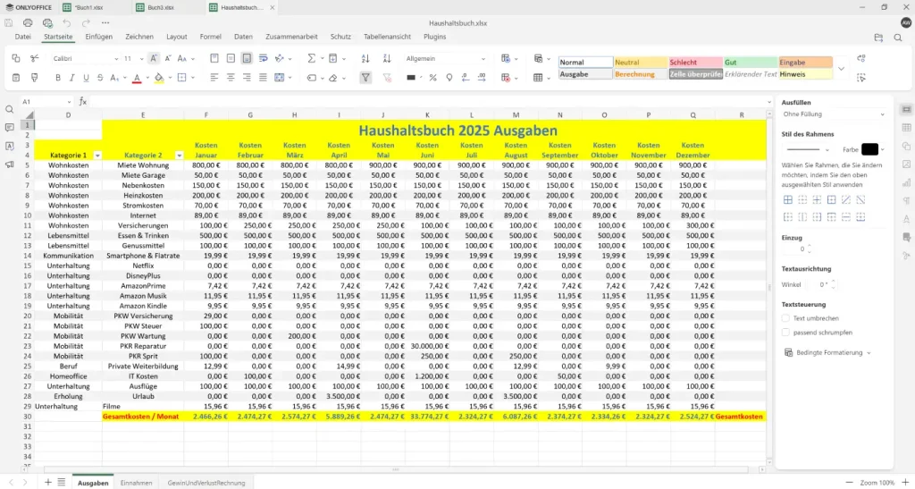
Task: Apply the Eingabe cell style
Action: pyautogui.click(x=805, y=62)
